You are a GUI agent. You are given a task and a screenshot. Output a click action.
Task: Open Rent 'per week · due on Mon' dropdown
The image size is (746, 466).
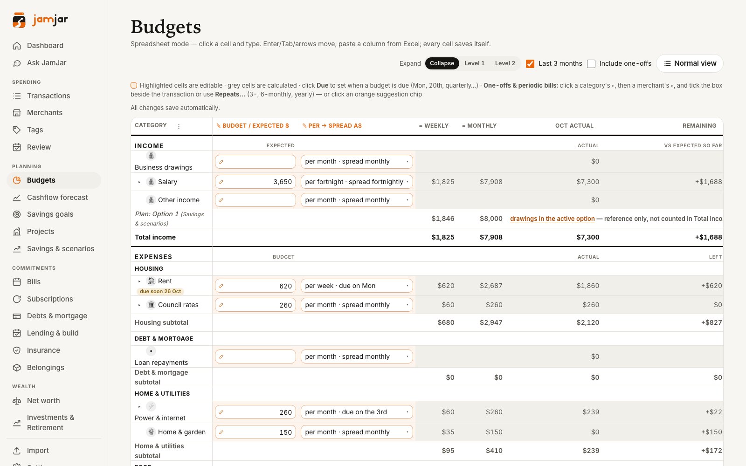(357, 286)
